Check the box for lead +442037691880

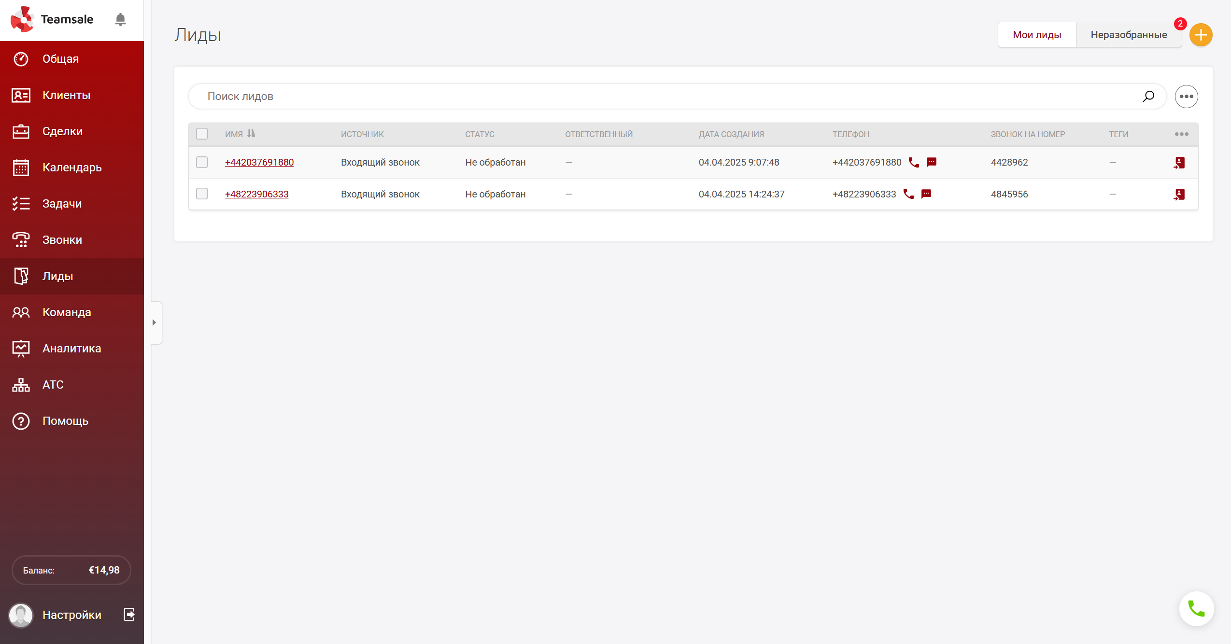202,162
